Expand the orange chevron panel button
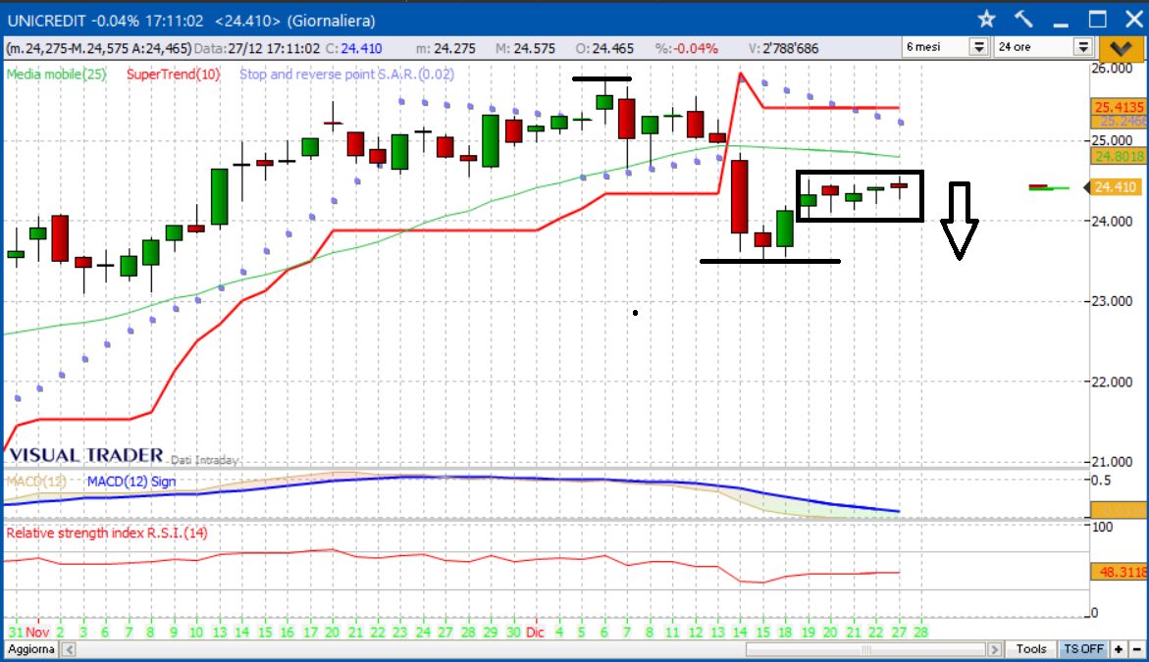 coord(1118,47)
